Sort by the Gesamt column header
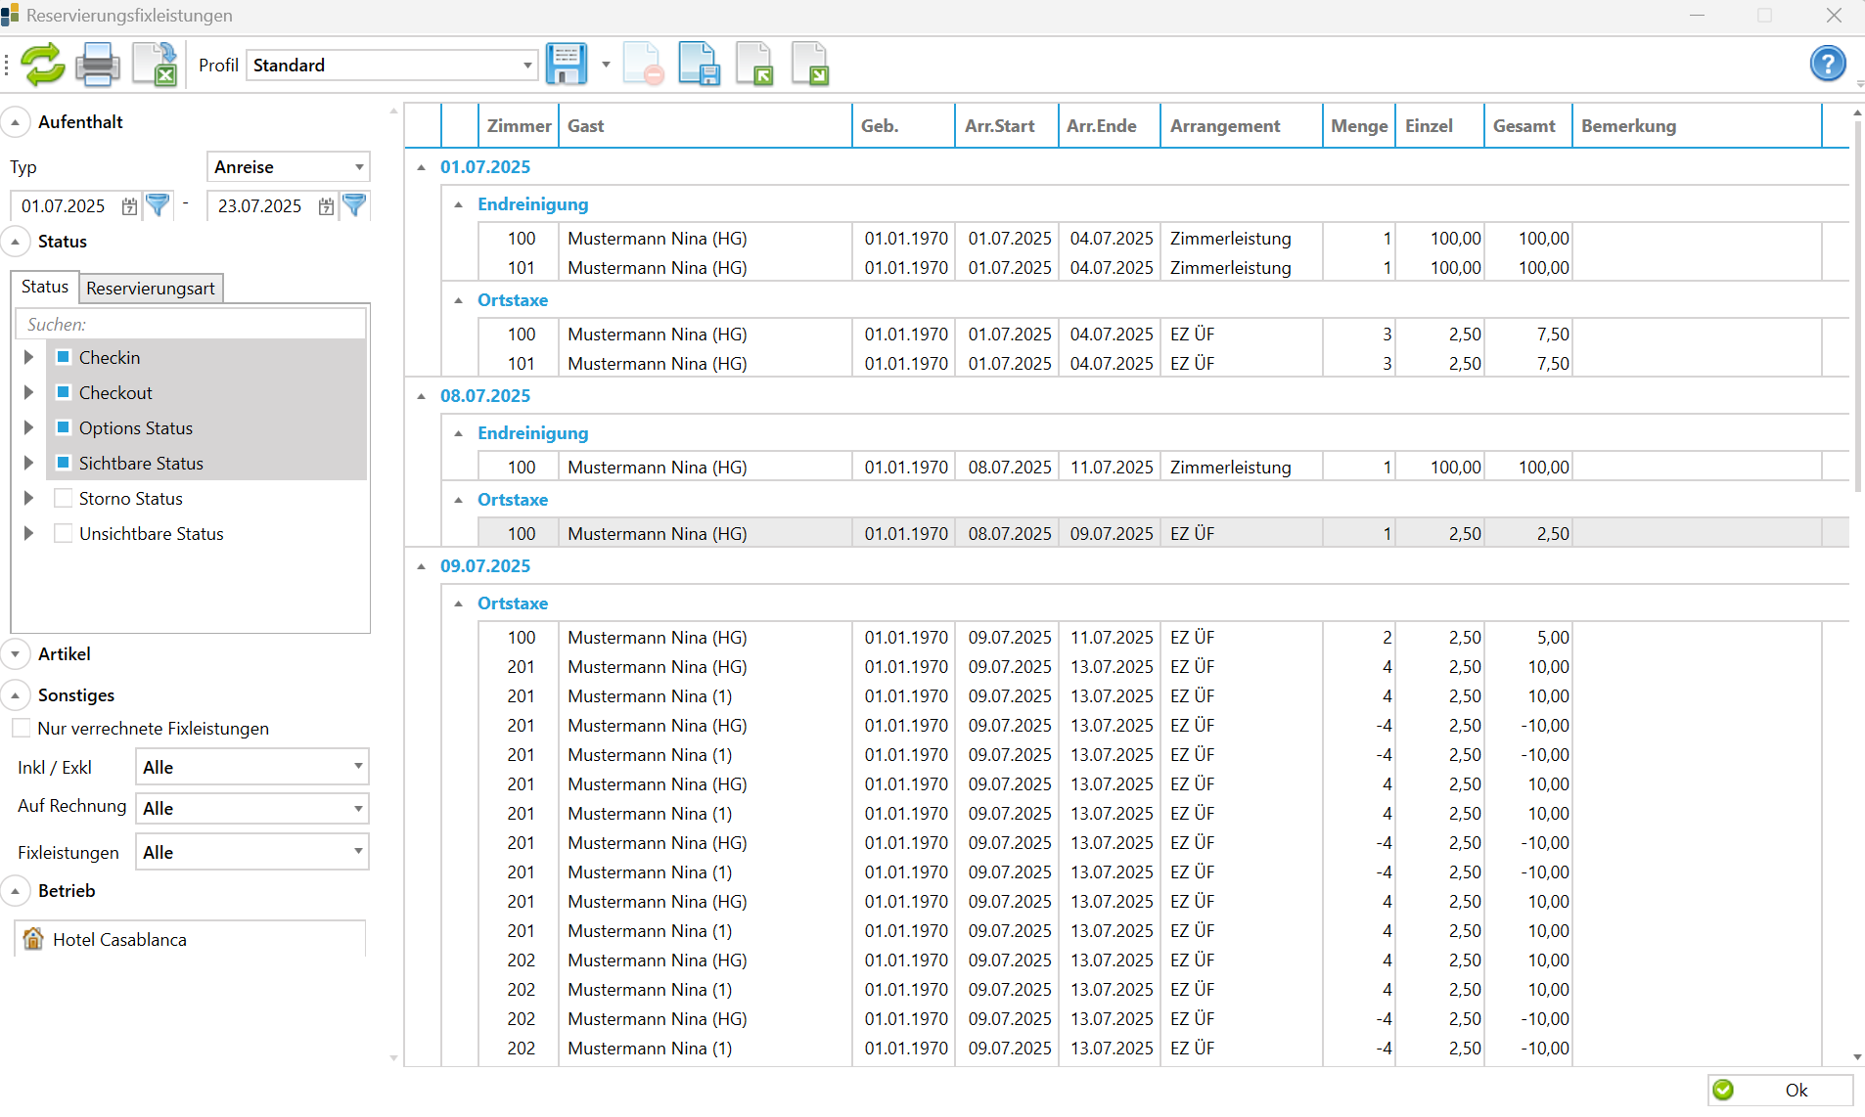Viewport: 1865px width, 1117px height. 1527,126
